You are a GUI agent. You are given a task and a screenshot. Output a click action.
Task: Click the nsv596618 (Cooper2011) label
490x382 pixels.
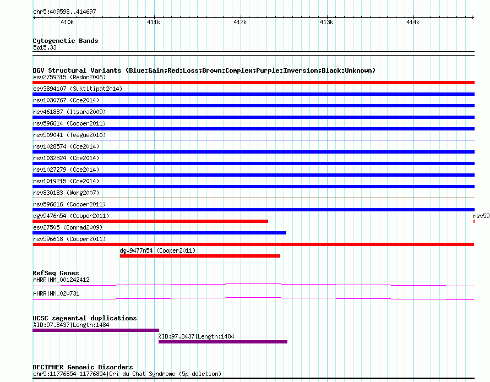69,239
